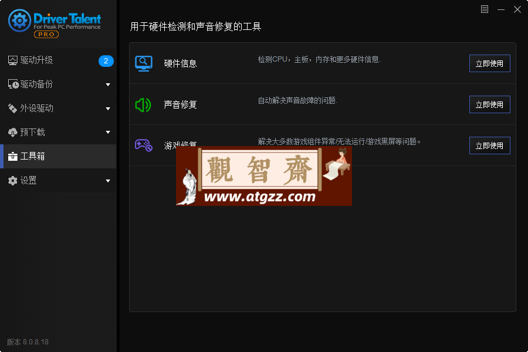528x352 pixels.
Task: Click the 硬件信息 title text
Action: [x=180, y=64]
